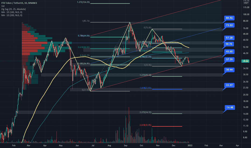Select the 2.618(10.95) Fibonacci label

145,125
